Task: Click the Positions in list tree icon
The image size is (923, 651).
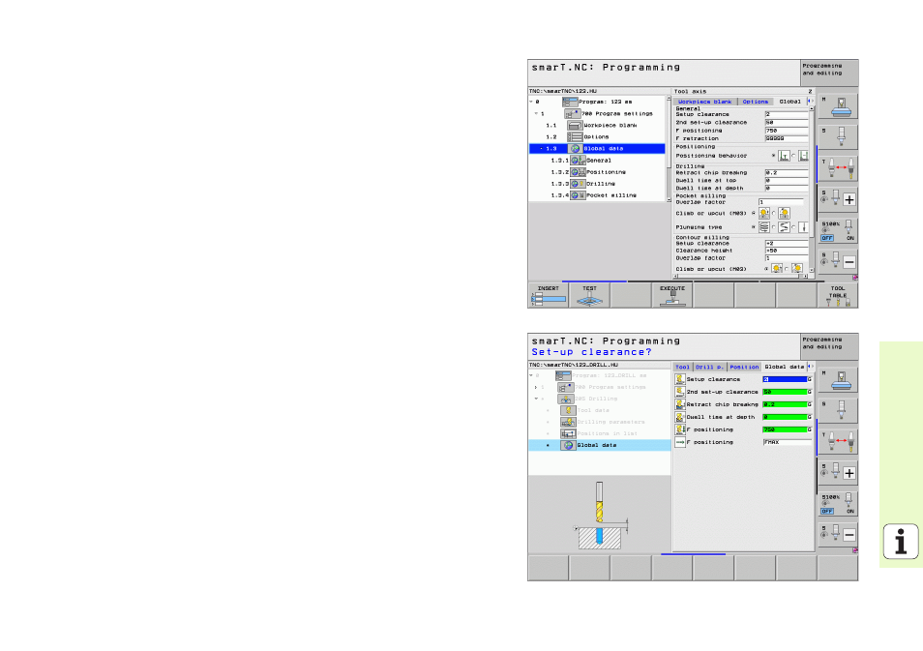Action: pyautogui.click(x=568, y=433)
